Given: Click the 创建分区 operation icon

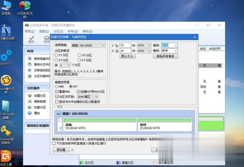Looking at the screenshot, I should tap(30, 96).
